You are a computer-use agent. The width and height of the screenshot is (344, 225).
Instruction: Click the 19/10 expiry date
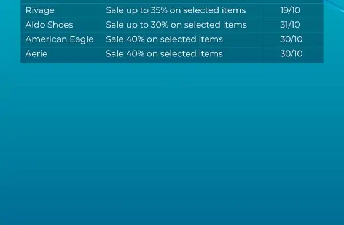coord(290,10)
